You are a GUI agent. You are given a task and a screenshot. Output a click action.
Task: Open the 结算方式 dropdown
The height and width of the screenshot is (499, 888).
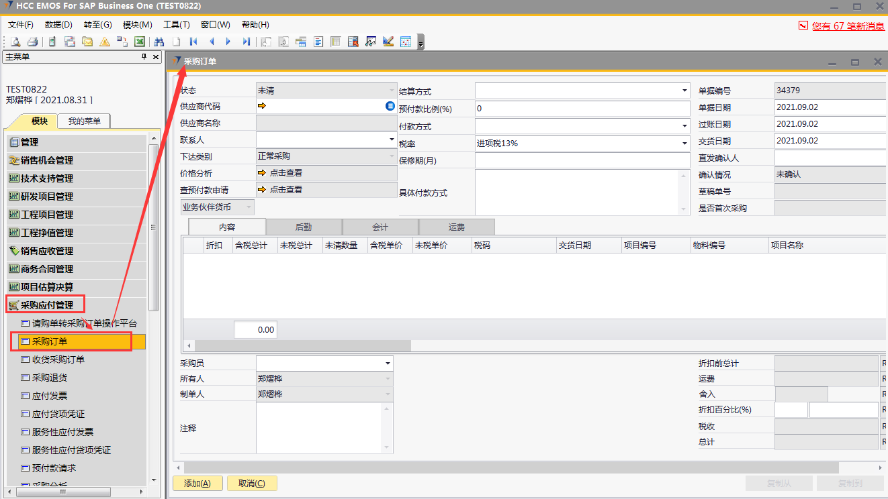684,91
